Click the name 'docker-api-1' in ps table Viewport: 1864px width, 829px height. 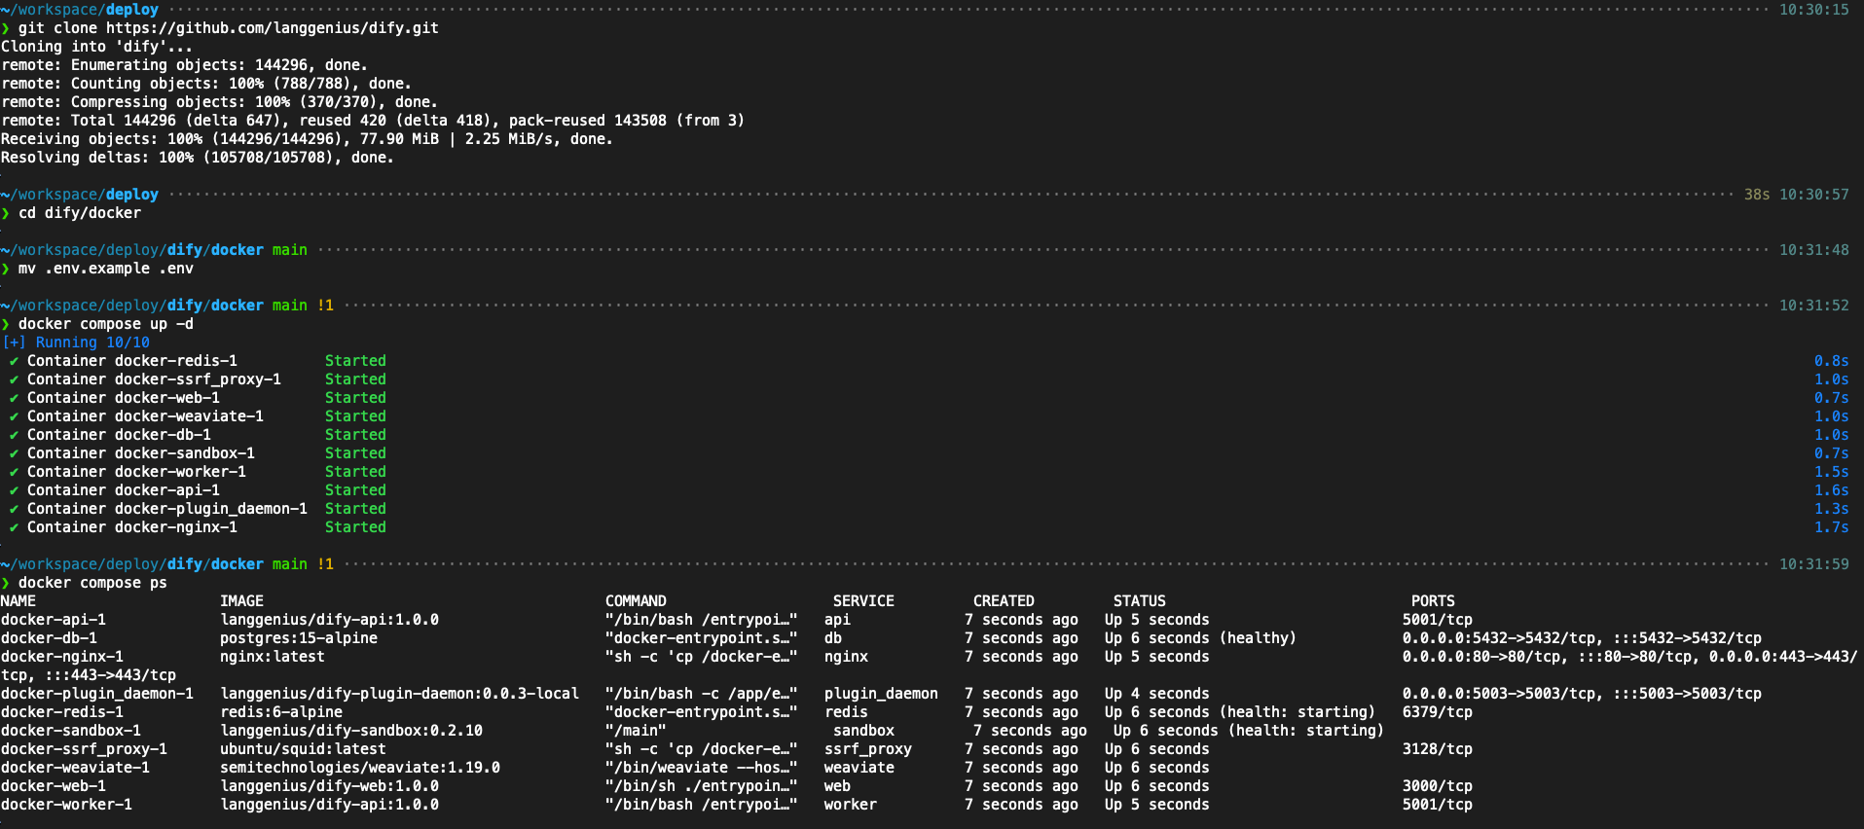point(54,620)
